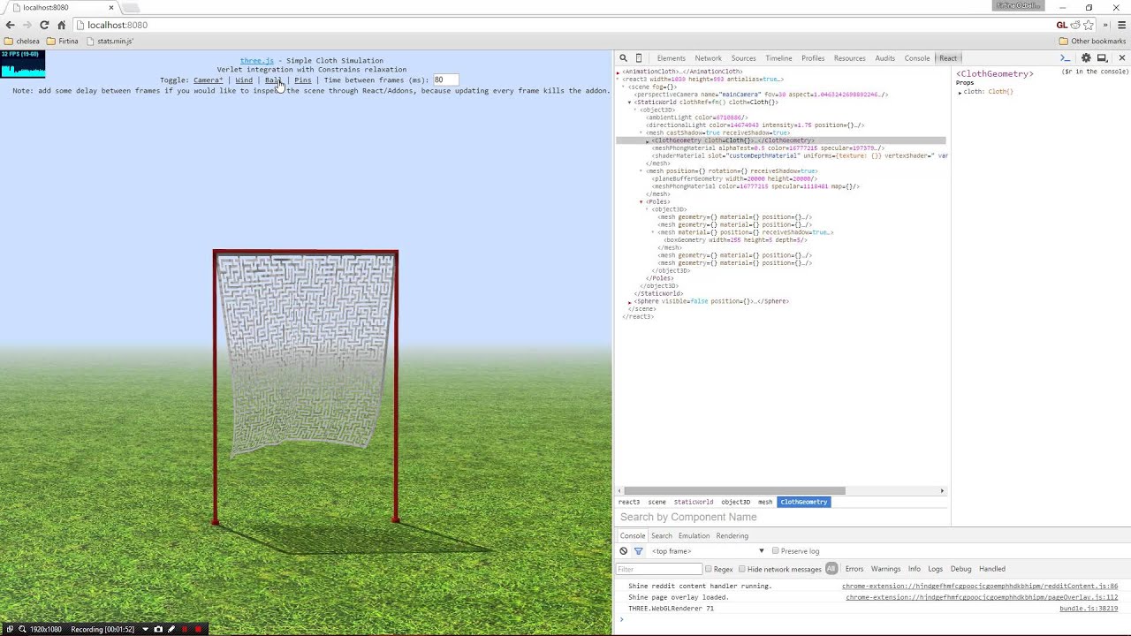Click the browser Back arrow
Viewport: 1131px width, 636px height.
10,25
